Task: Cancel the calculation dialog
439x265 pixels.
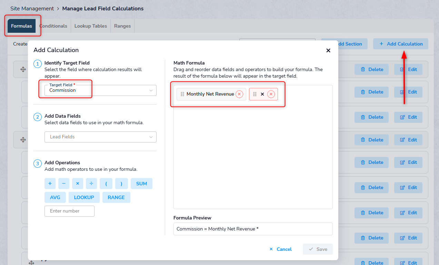Action: pyautogui.click(x=280, y=249)
